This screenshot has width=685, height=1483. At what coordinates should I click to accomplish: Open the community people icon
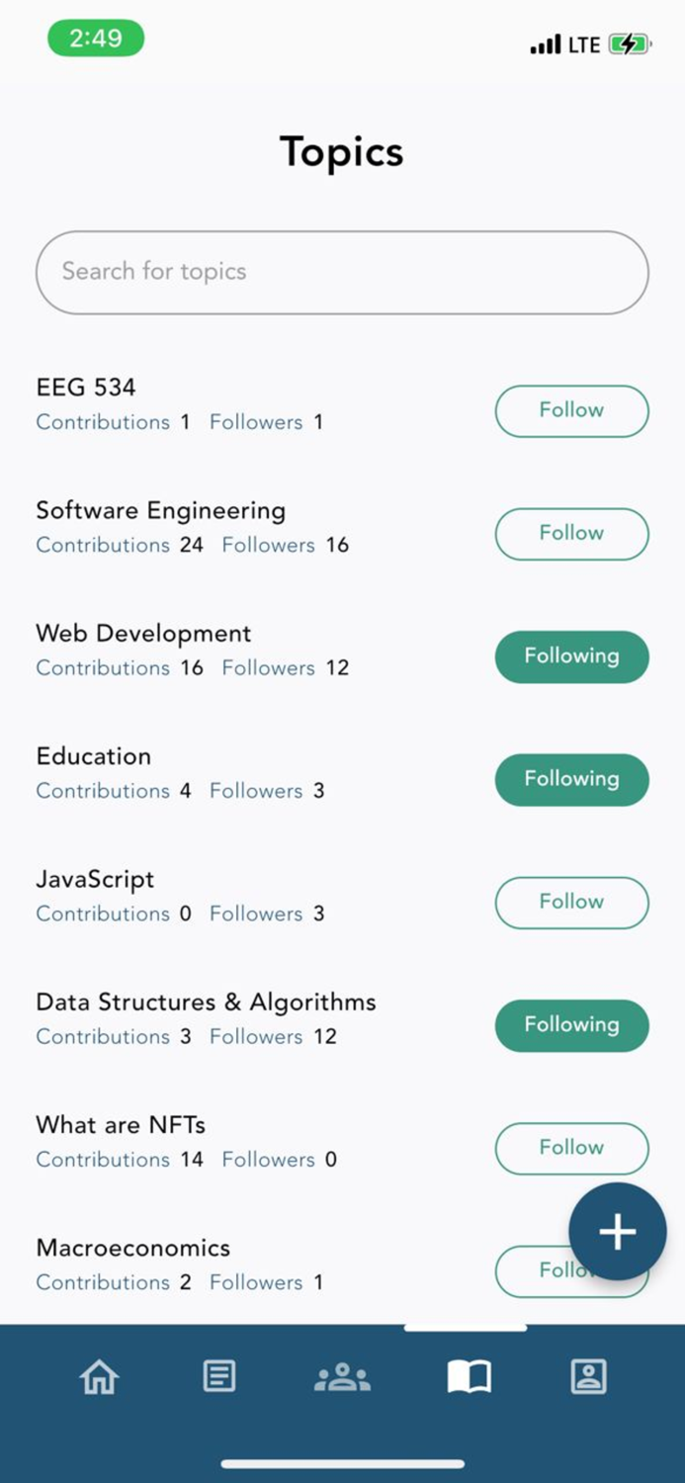(342, 1375)
